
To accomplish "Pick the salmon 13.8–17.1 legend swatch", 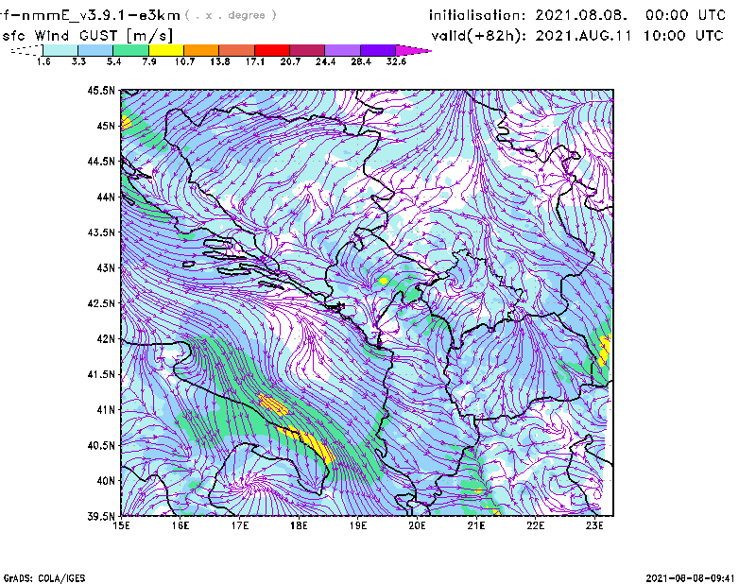I will 237,50.
